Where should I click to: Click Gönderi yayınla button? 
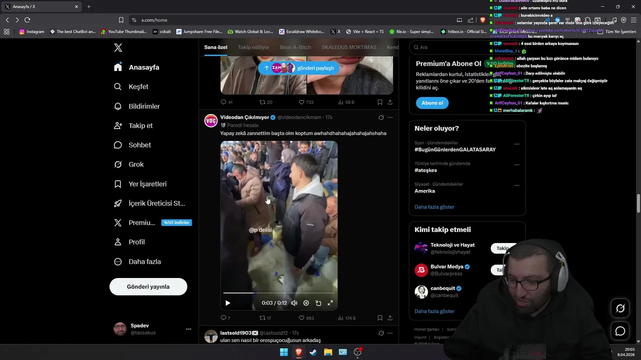[x=148, y=286]
